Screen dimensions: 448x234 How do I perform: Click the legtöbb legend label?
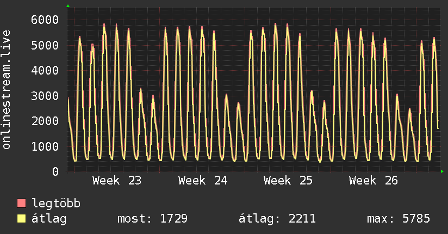coord(56,204)
